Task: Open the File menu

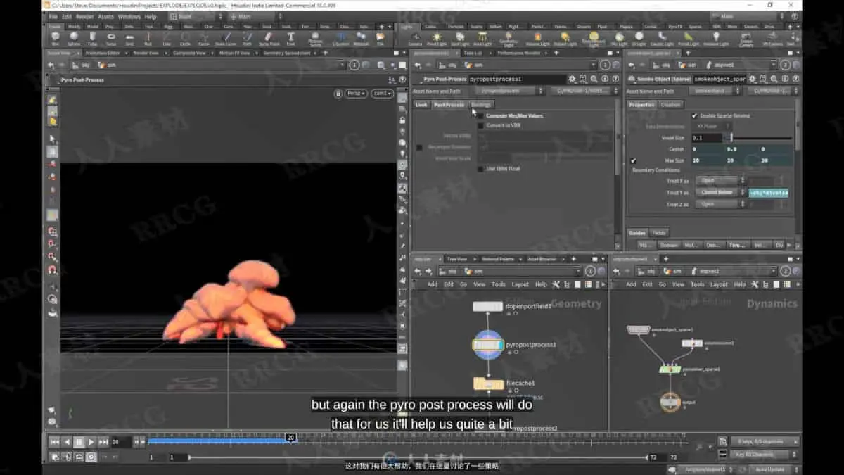Action: (x=53, y=16)
